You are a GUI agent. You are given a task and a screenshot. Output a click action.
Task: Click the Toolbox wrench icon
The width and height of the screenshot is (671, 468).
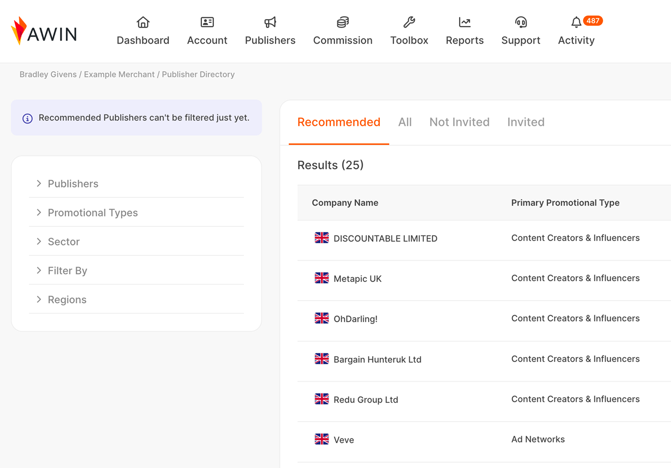[x=409, y=22]
